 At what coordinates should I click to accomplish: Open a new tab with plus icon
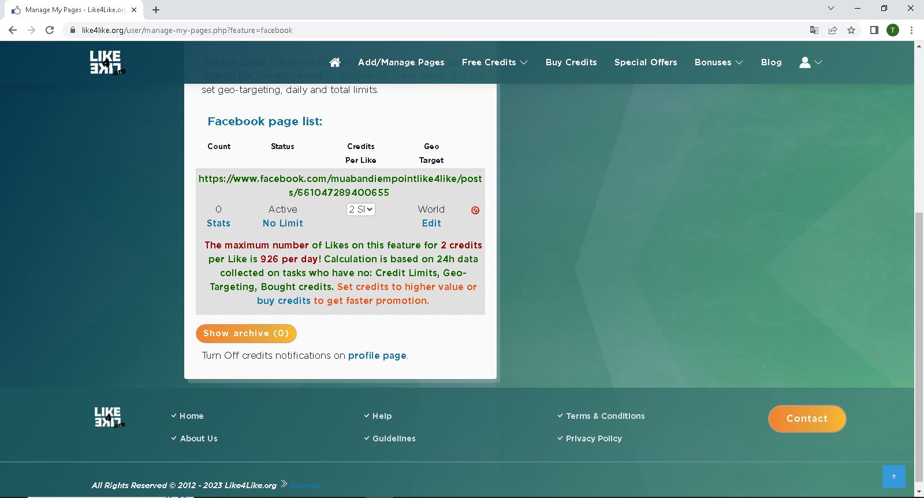pyautogui.click(x=156, y=10)
